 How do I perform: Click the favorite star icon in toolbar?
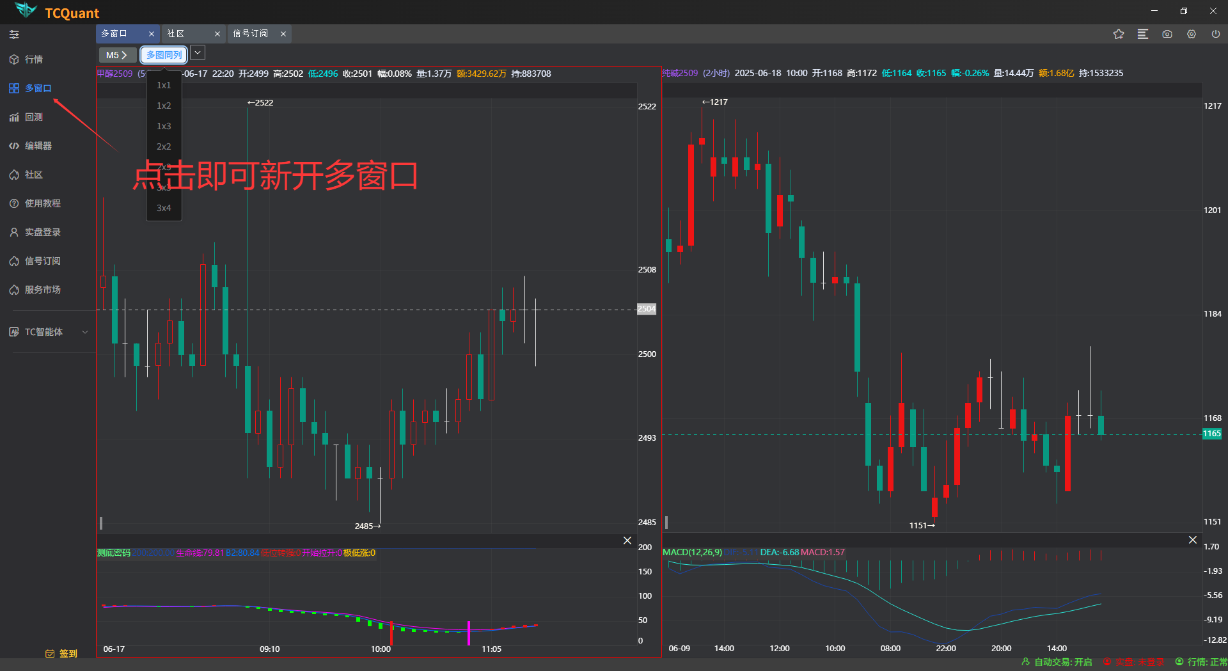(x=1118, y=34)
